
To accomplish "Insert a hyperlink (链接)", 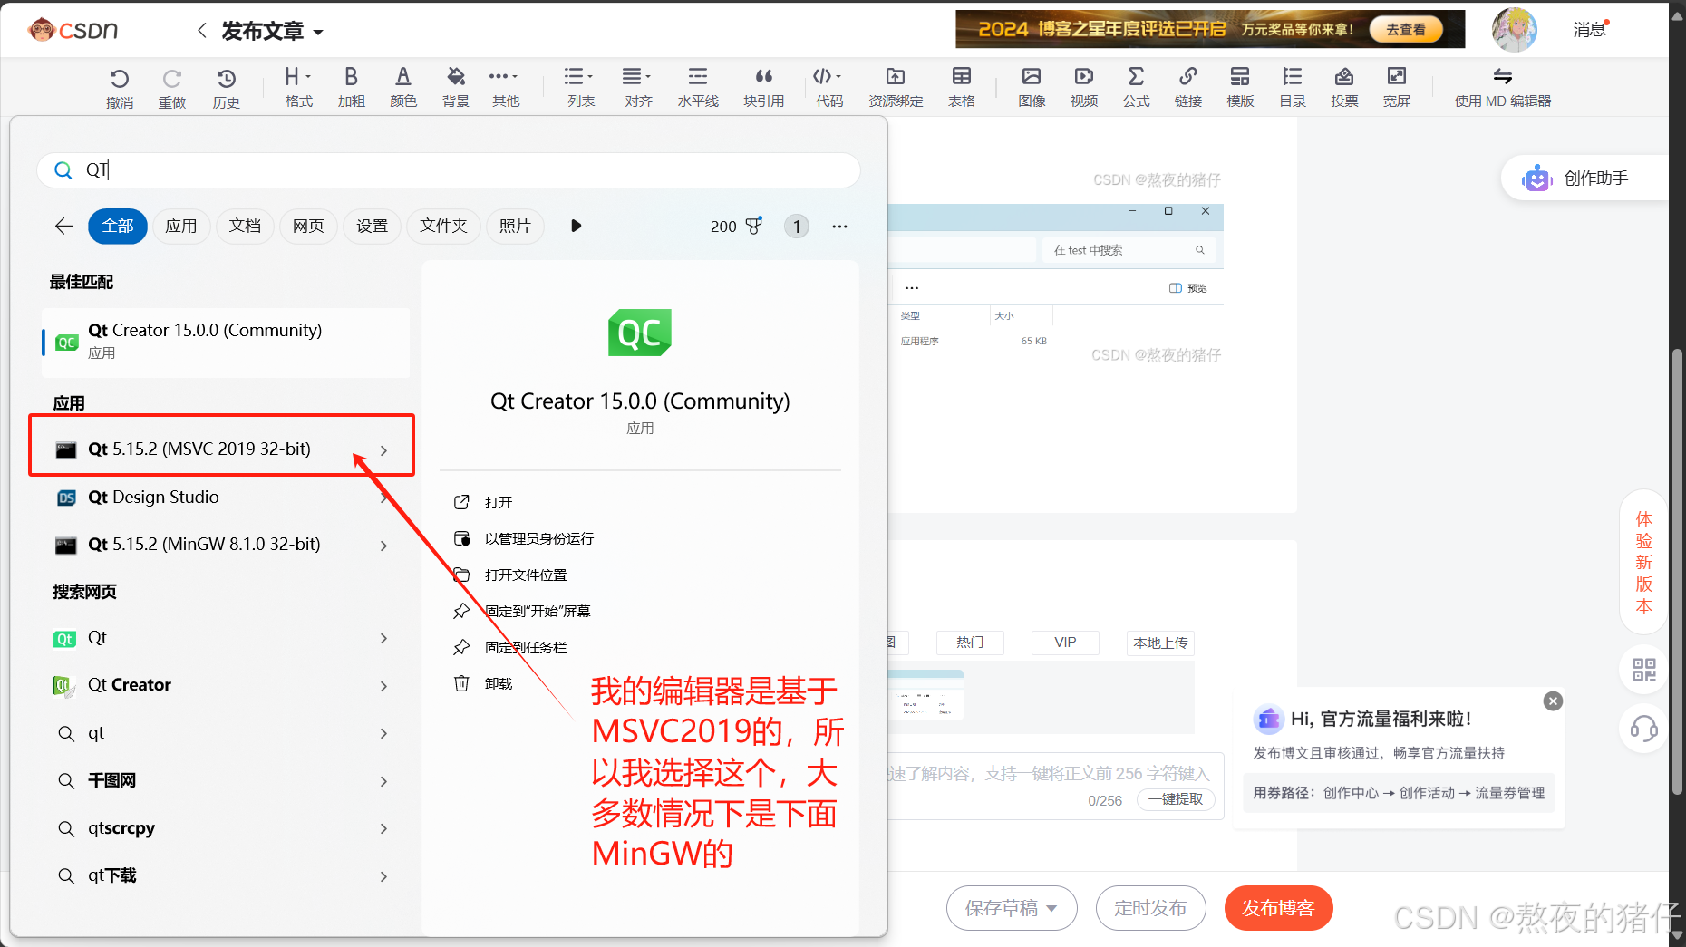I will (1188, 87).
